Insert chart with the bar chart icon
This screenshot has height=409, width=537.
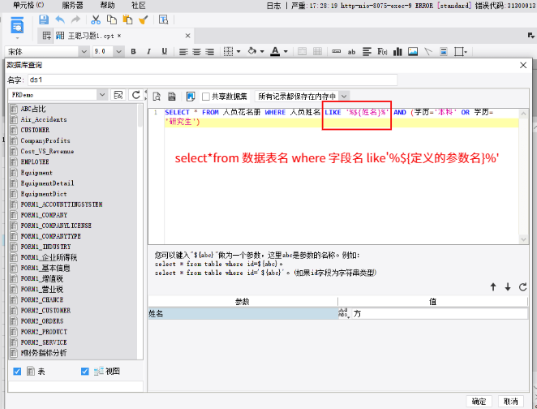pos(397,52)
